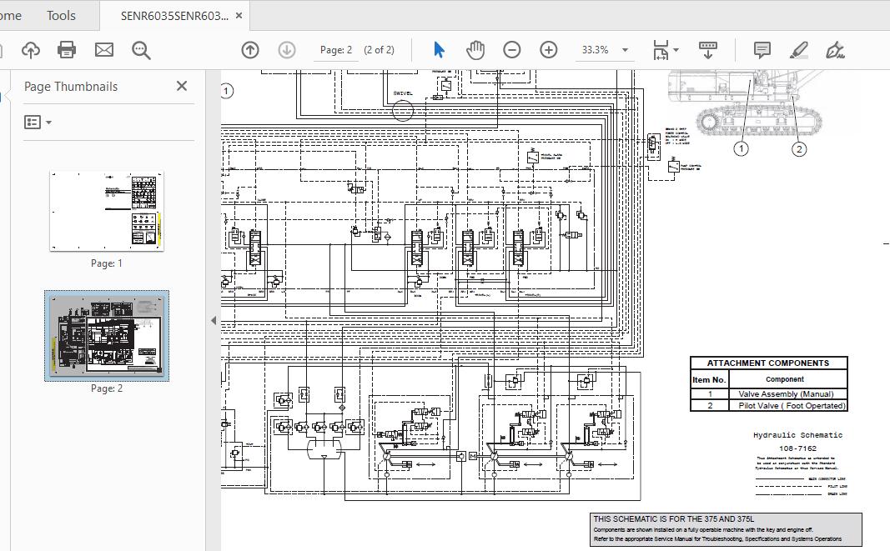Go to next page with down arrow
The height and width of the screenshot is (551, 890).
click(286, 50)
